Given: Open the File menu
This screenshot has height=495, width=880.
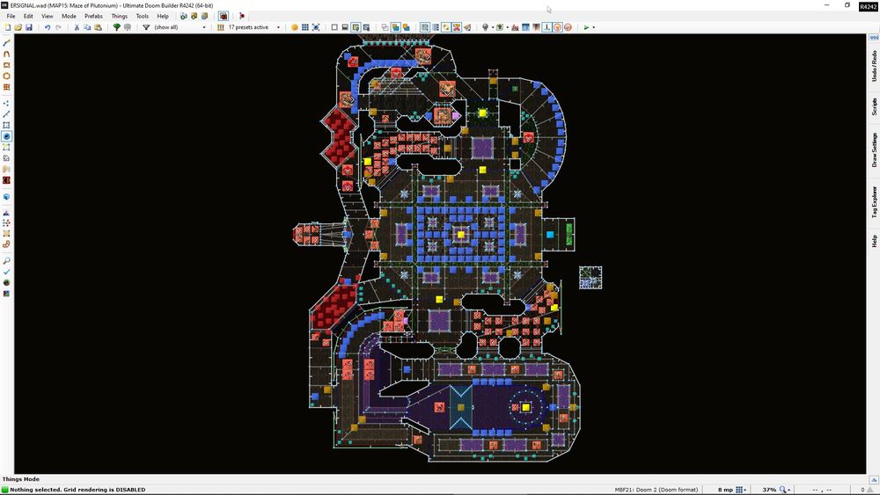Looking at the screenshot, I should 11,16.
